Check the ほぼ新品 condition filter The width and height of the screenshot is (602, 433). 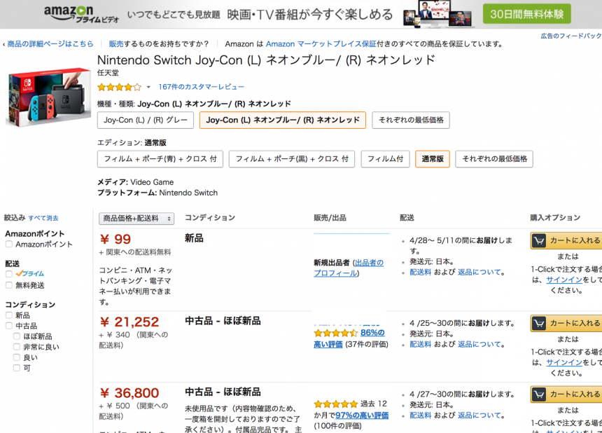pos(17,336)
